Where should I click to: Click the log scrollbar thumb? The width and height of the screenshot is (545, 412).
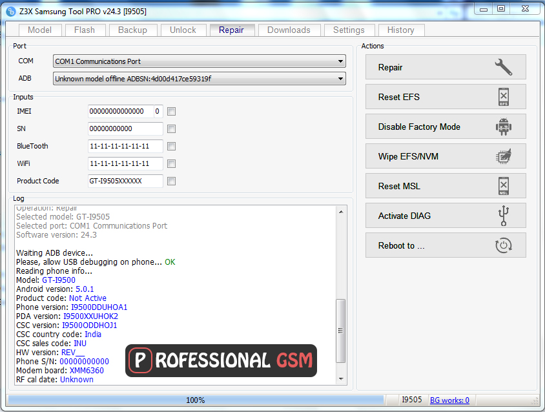[341, 331]
